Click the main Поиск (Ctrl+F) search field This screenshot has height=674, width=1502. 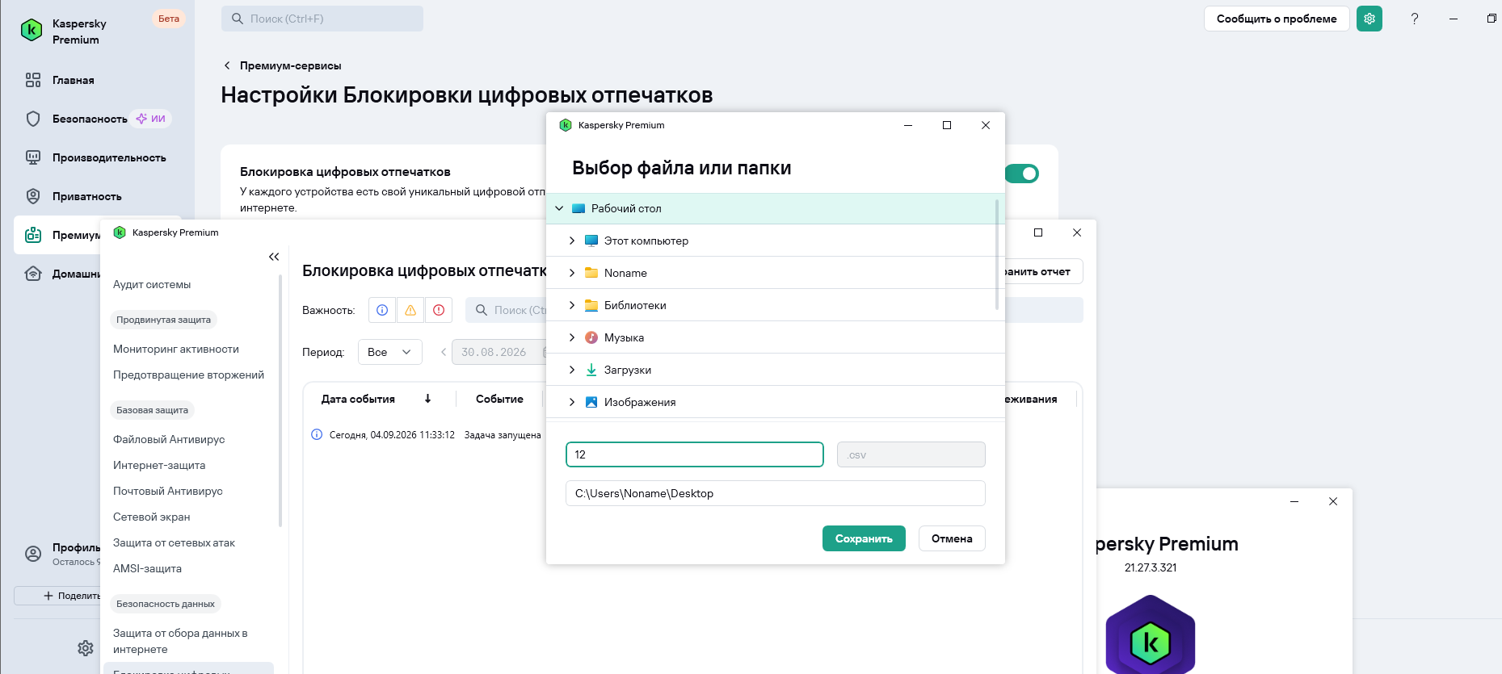pyautogui.click(x=322, y=19)
